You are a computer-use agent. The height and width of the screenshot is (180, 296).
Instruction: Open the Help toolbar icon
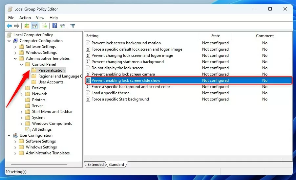(54, 26)
